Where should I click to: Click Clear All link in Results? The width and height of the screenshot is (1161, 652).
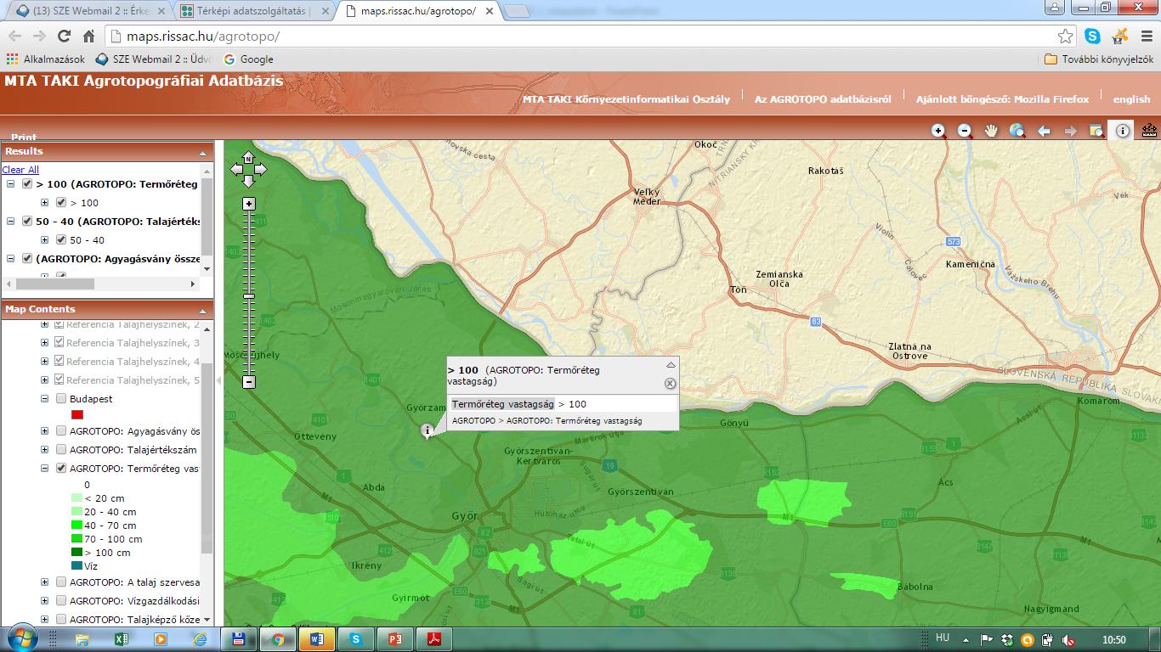[20, 170]
